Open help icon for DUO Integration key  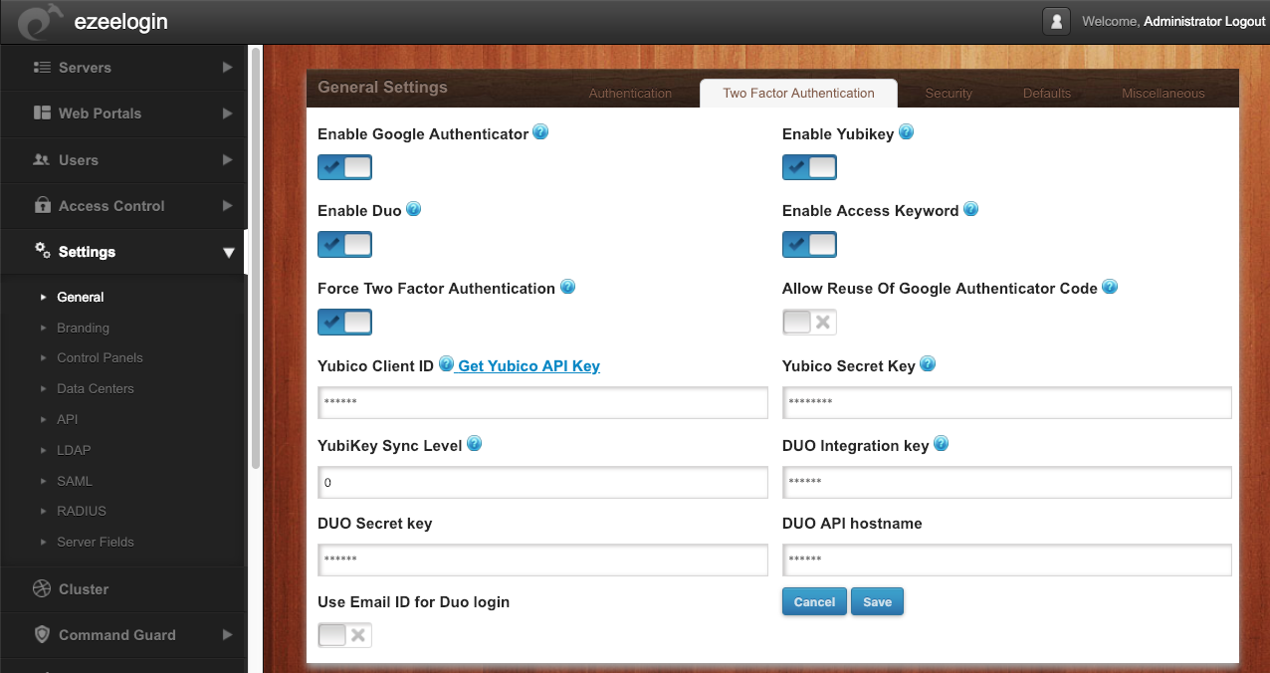[941, 444]
